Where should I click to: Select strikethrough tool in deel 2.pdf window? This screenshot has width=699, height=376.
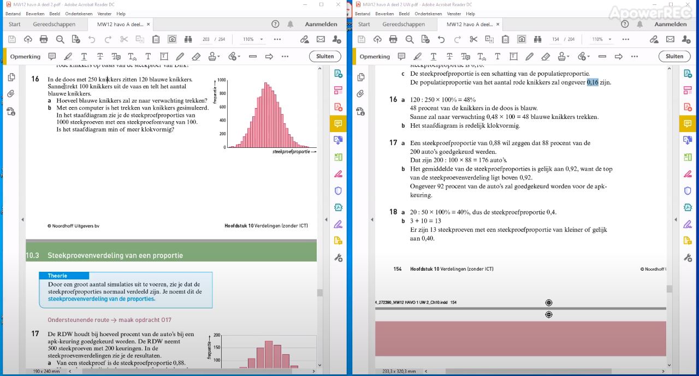coord(100,56)
